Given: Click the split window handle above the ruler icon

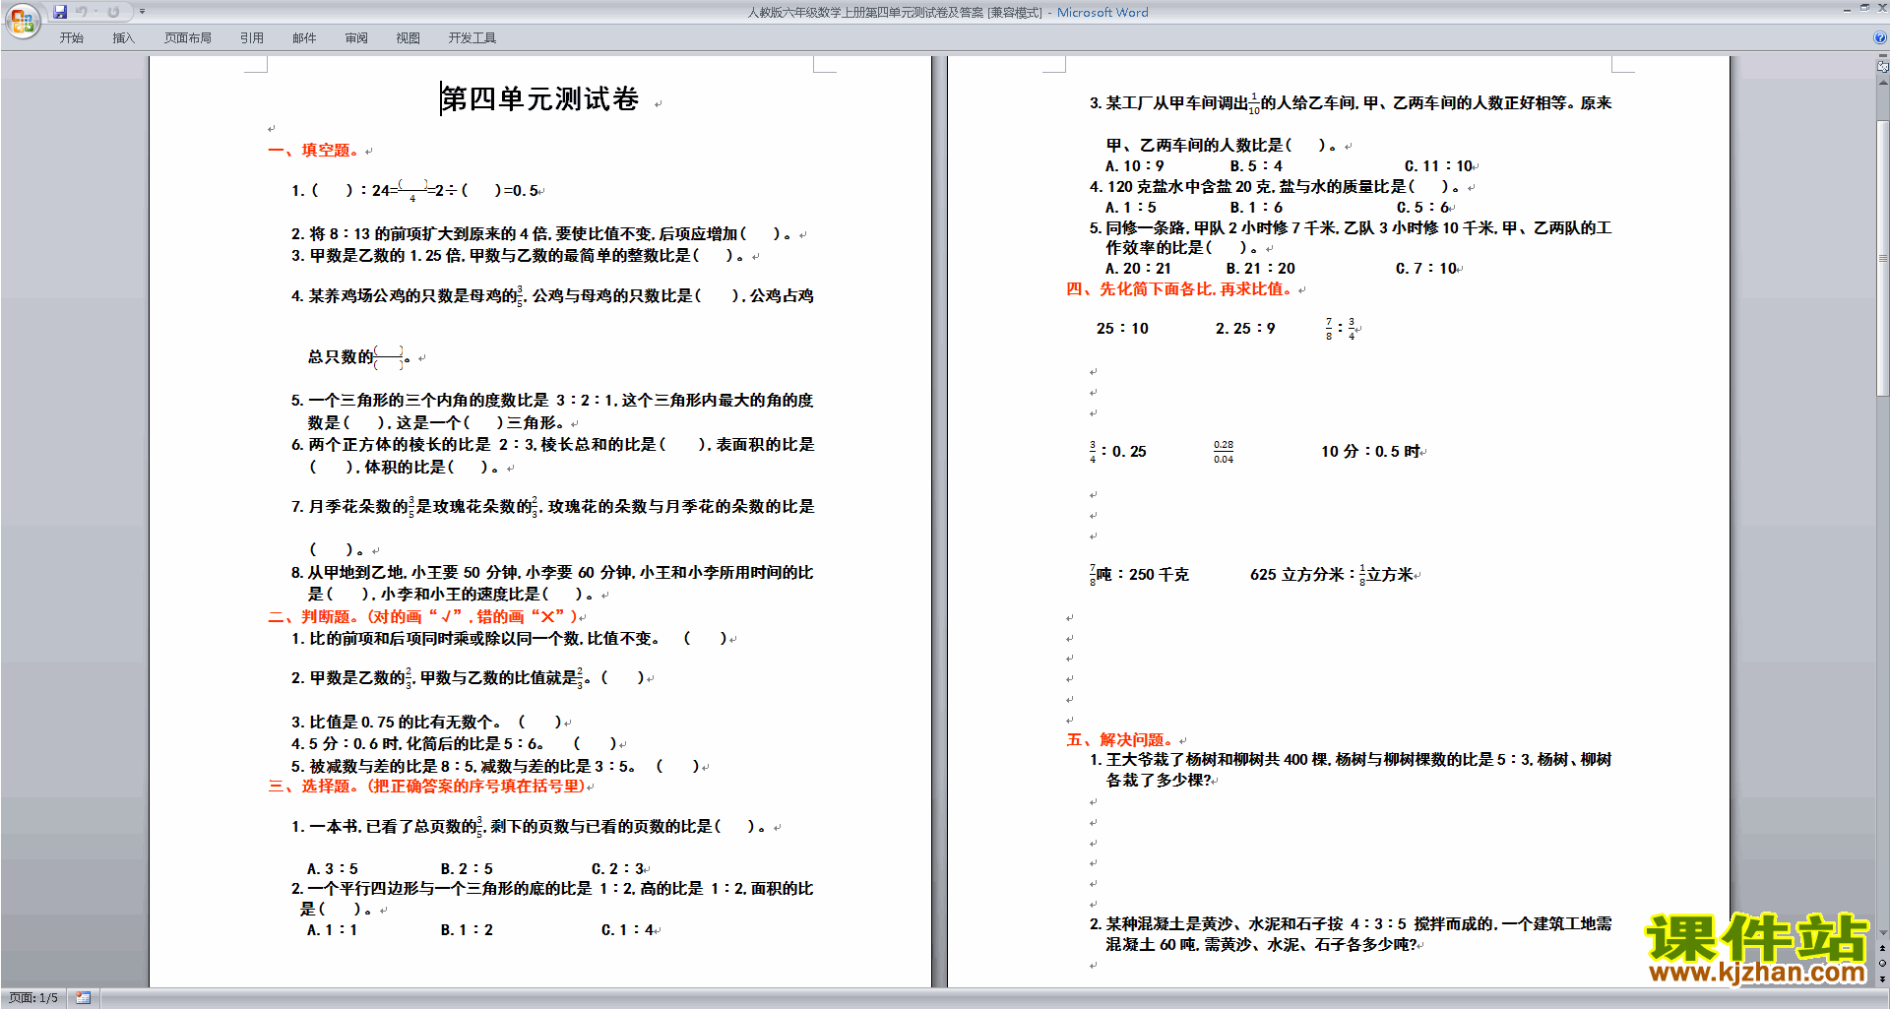Looking at the screenshot, I should point(1882,57).
